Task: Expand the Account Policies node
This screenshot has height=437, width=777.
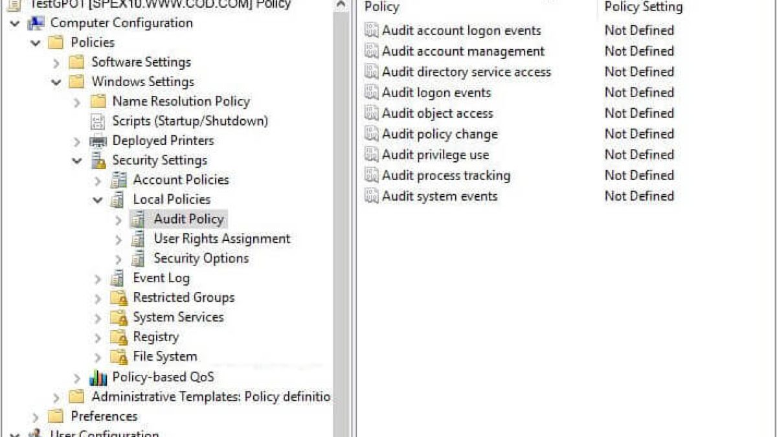Action: (98, 181)
